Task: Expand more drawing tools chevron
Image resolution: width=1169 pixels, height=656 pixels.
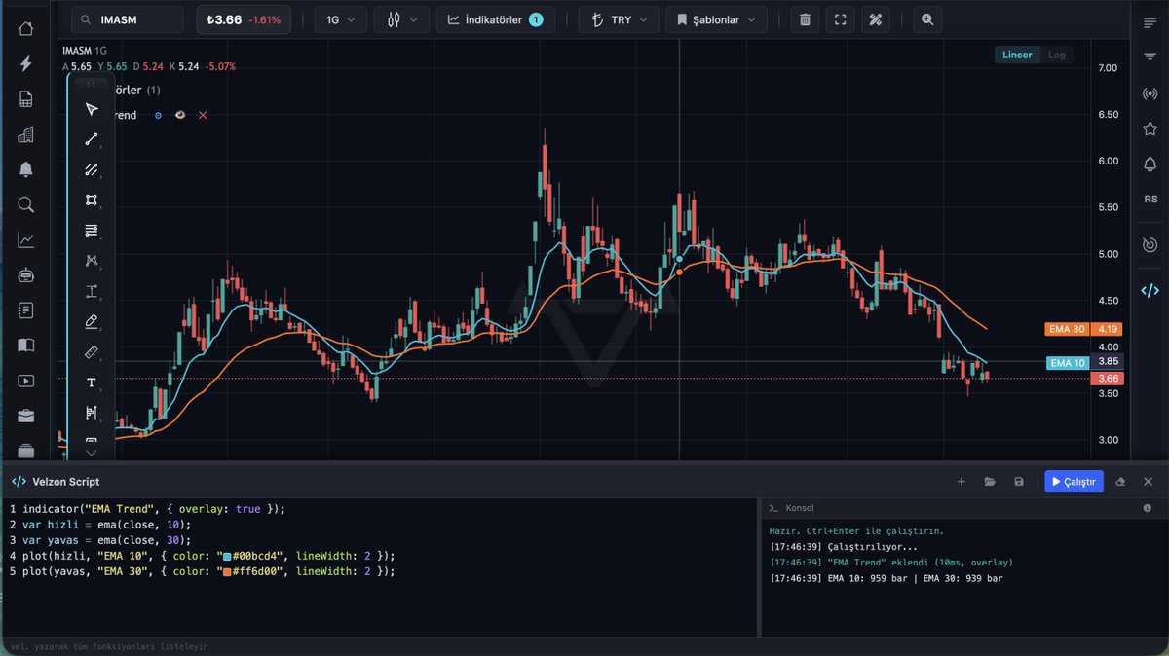Action: point(92,452)
